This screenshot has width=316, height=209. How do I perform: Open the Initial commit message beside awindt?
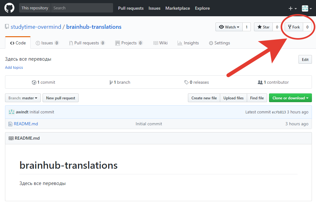coord(42,112)
